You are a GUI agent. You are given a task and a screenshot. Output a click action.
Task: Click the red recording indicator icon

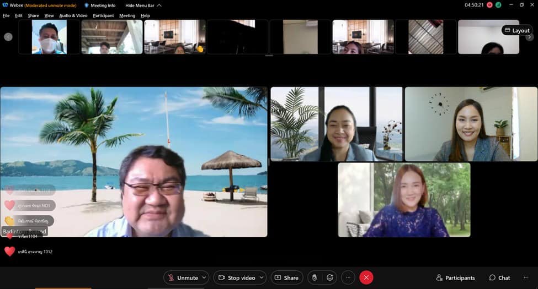pos(489,5)
